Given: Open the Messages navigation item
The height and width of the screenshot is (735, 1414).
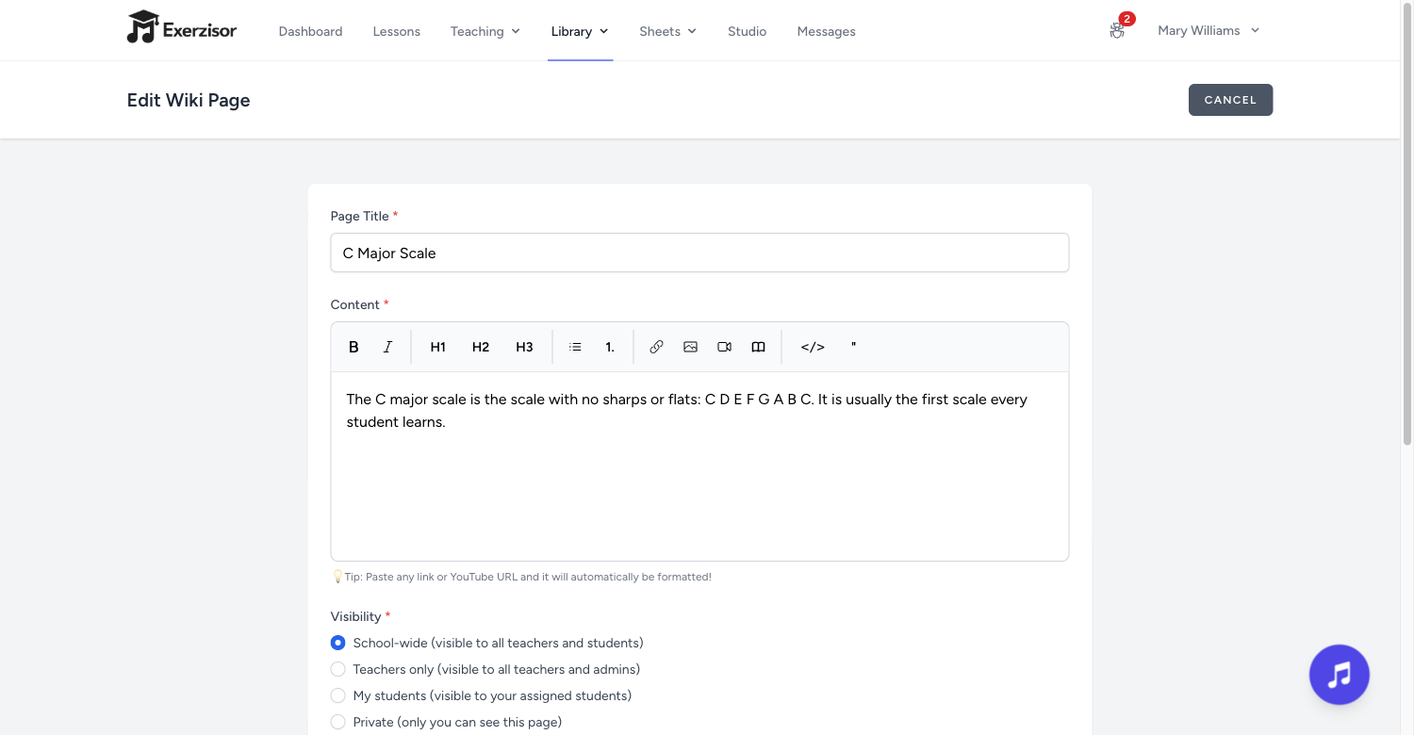Looking at the screenshot, I should (826, 31).
